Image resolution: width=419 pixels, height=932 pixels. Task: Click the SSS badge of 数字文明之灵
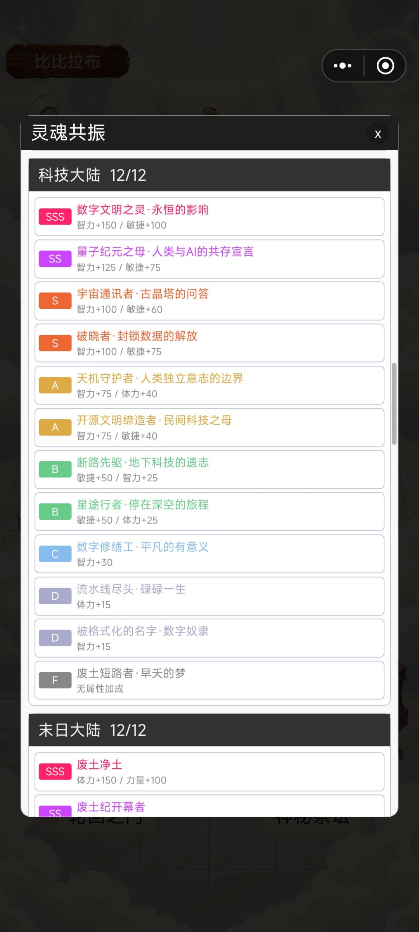pos(55,216)
